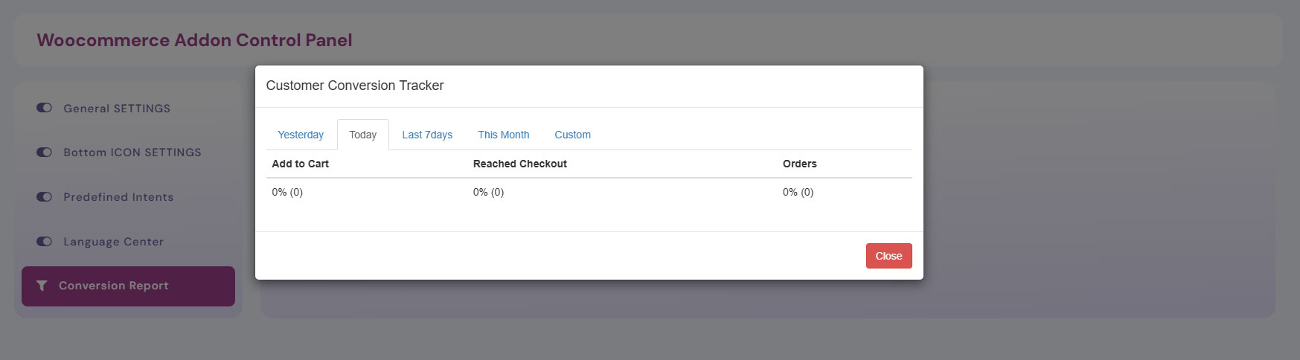Toggle the Language Center switch icon
Viewport: 1300px width, 360px height.
point(44,242)
